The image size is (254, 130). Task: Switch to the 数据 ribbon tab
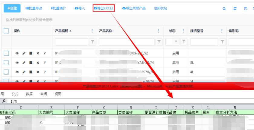[x=29, y=94]
